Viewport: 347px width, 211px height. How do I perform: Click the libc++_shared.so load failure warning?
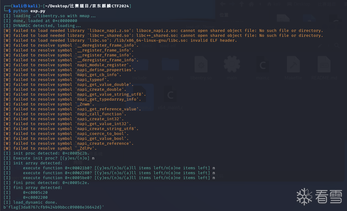[163, 35]
